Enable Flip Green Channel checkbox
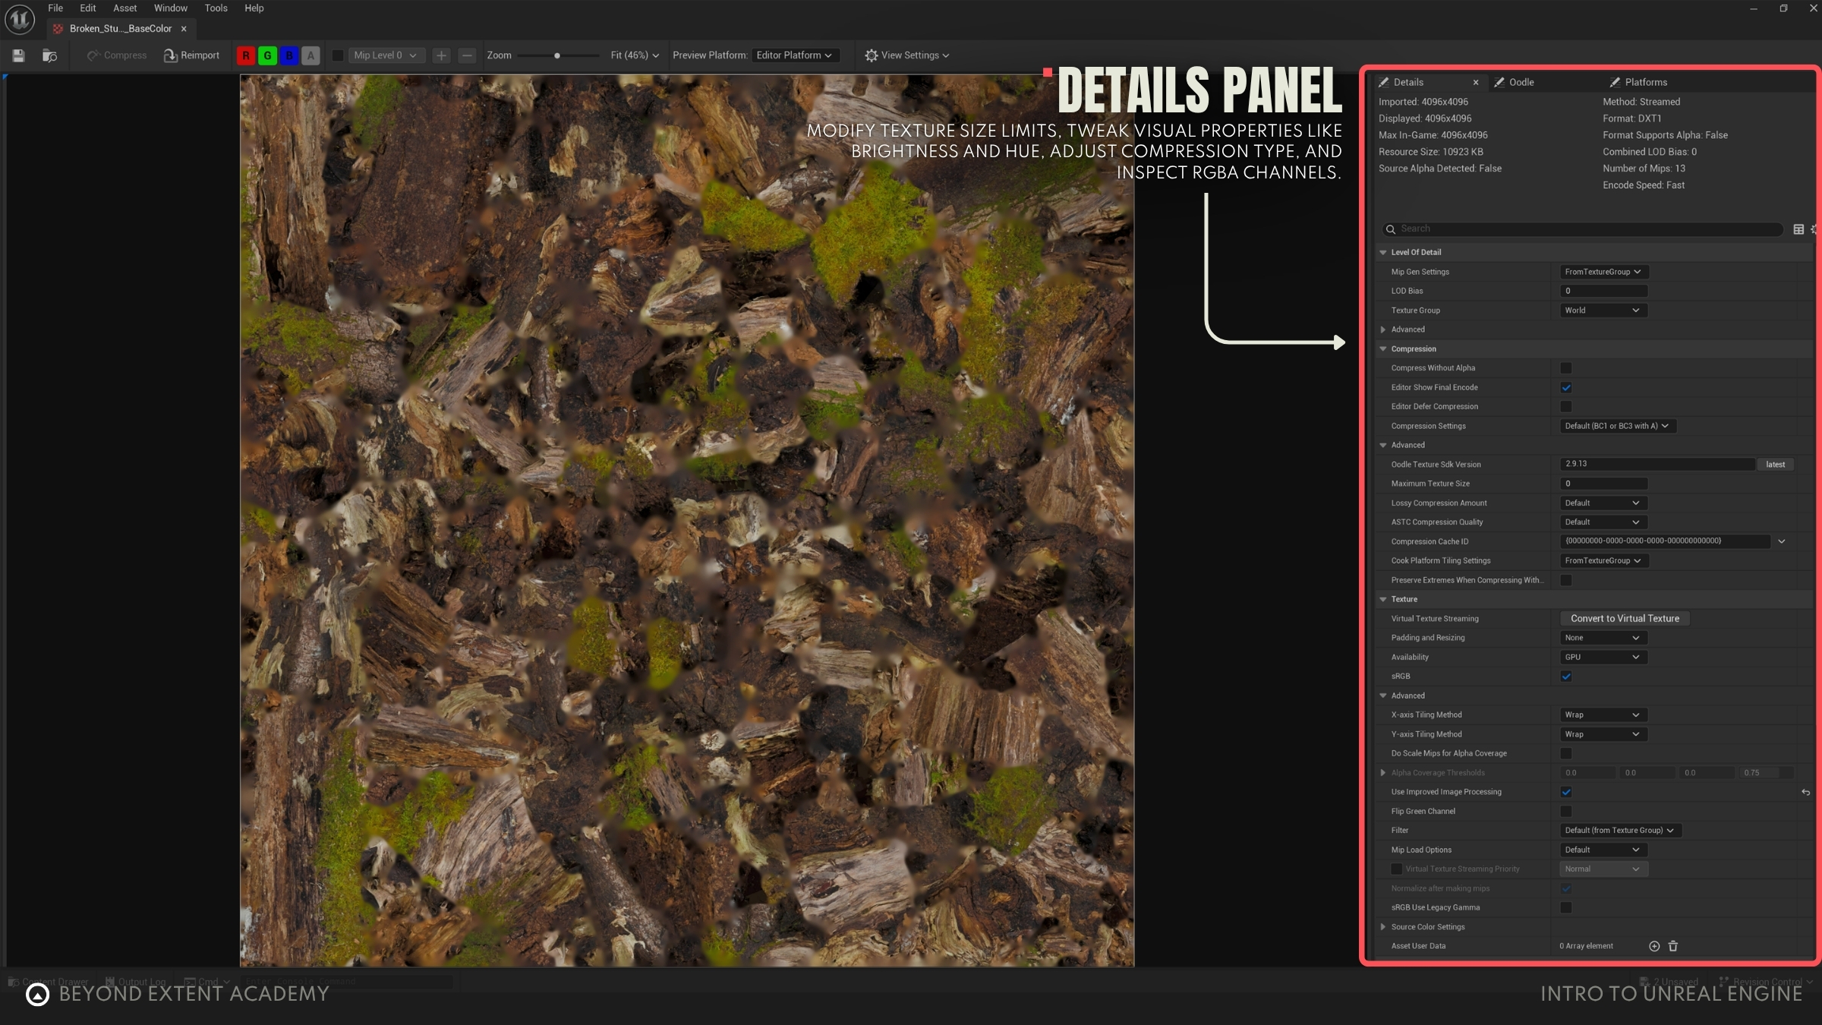The height and width of the screenshot is (1025, 1822). point(1566,812)
